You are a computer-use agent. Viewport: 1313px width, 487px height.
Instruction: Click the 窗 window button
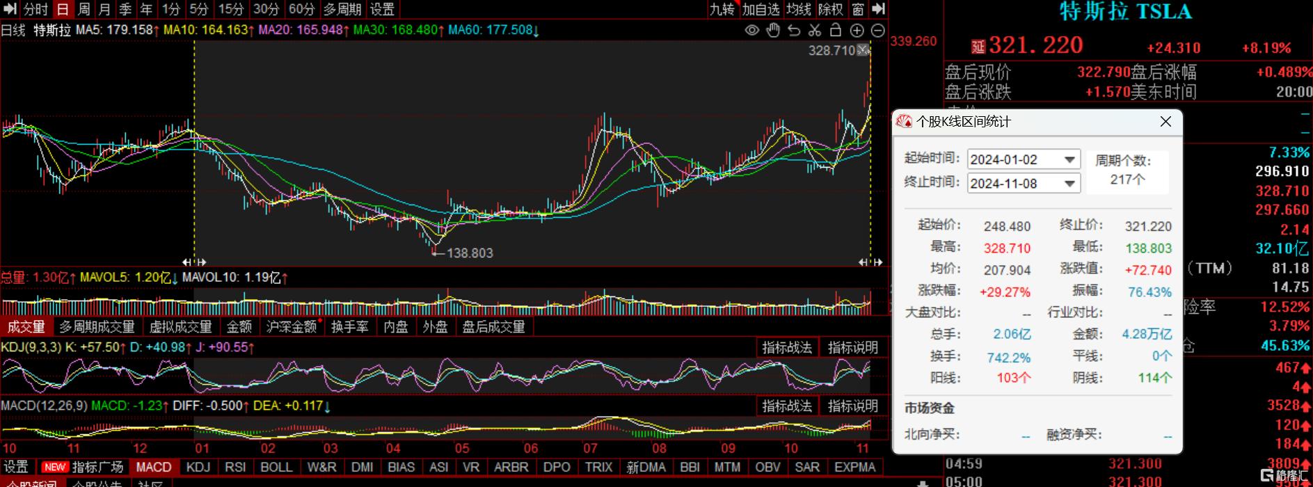[859, 9]
